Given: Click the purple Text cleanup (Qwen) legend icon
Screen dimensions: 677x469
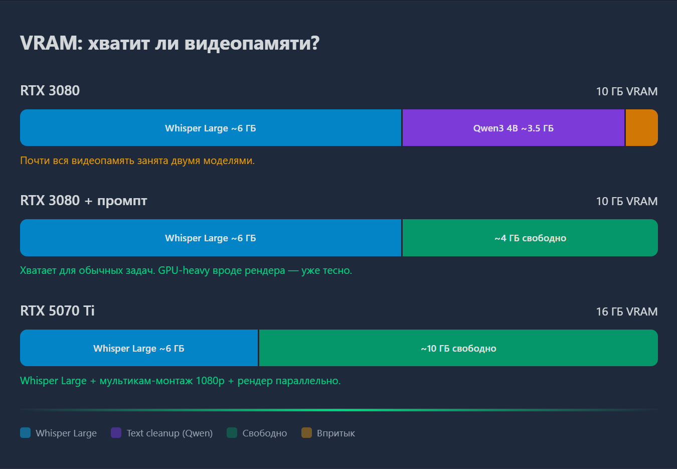Looking at the screenshot, I should click(116, 433).
